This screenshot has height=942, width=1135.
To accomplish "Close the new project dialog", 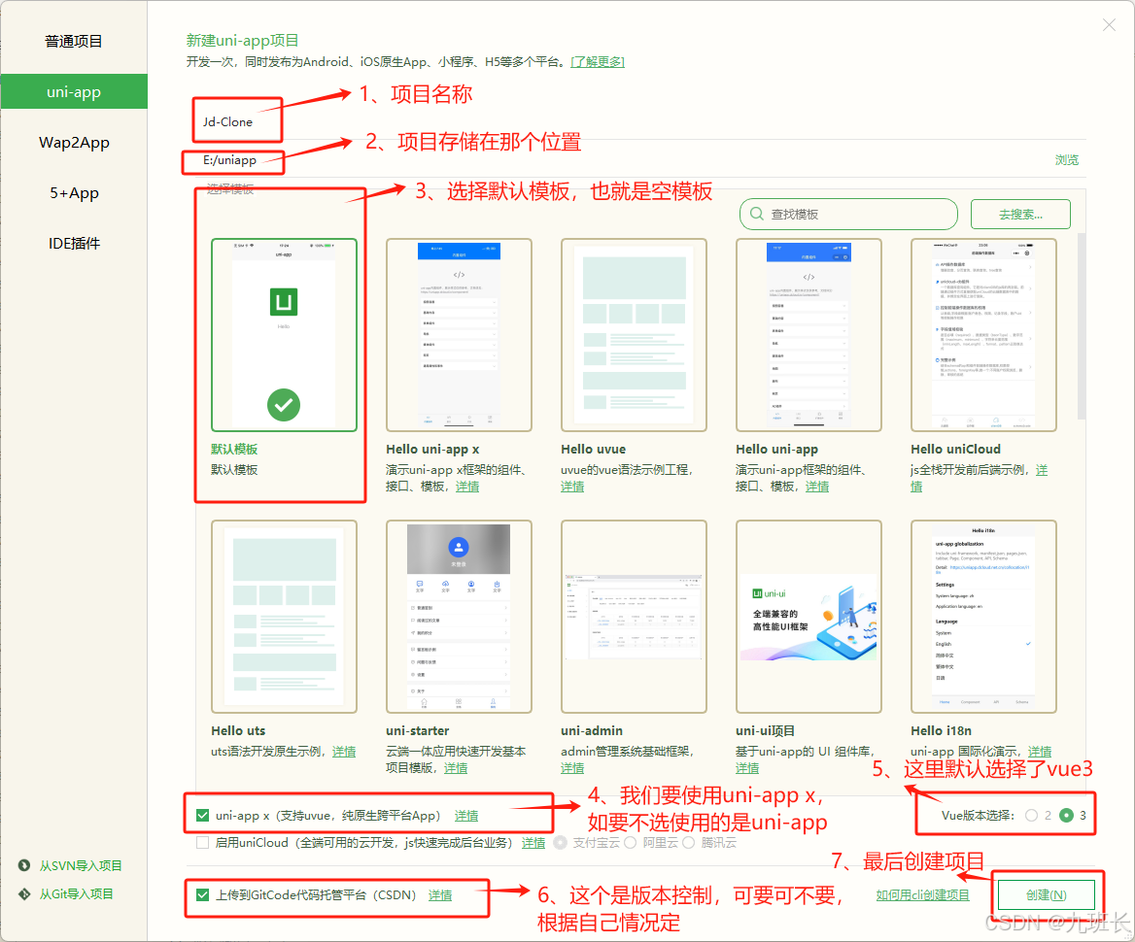I will coord(1108,25).
